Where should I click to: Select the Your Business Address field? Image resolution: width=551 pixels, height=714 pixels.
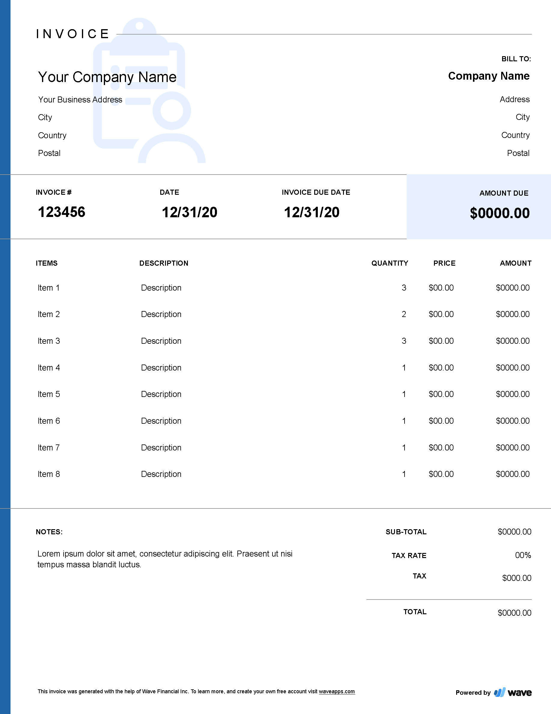[80, 99]
